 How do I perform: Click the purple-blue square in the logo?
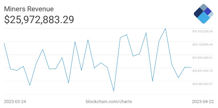point(208,11)
